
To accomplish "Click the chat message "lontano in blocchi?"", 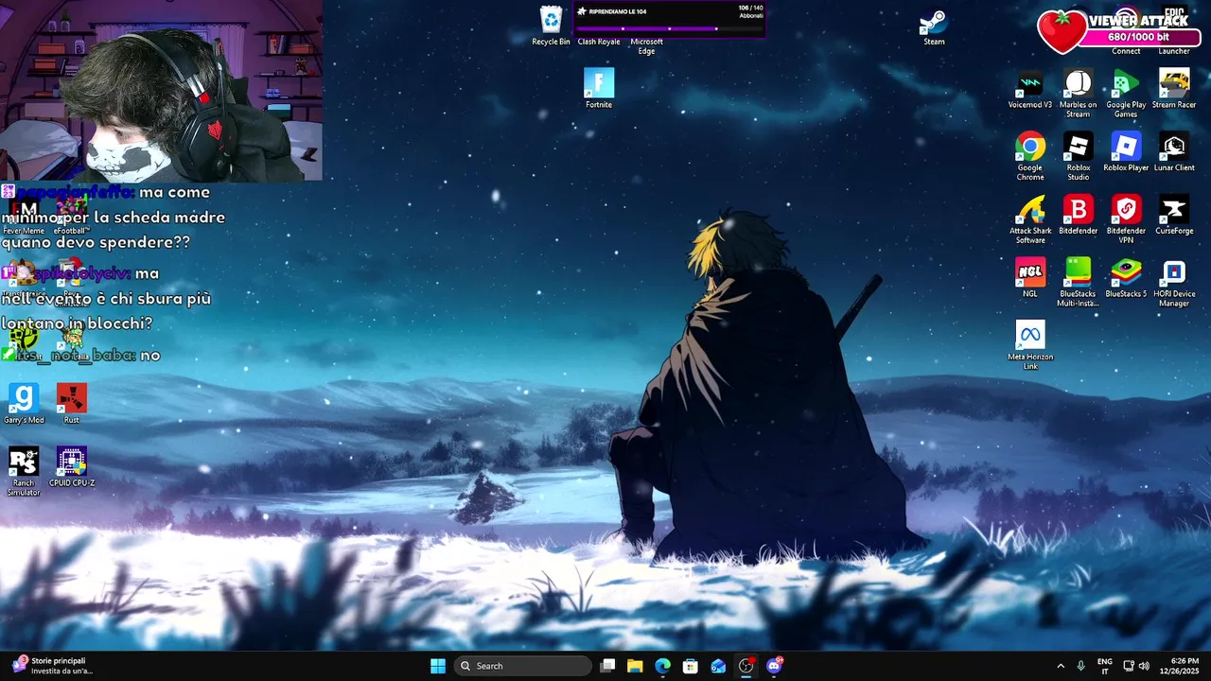I will [77, 323].
